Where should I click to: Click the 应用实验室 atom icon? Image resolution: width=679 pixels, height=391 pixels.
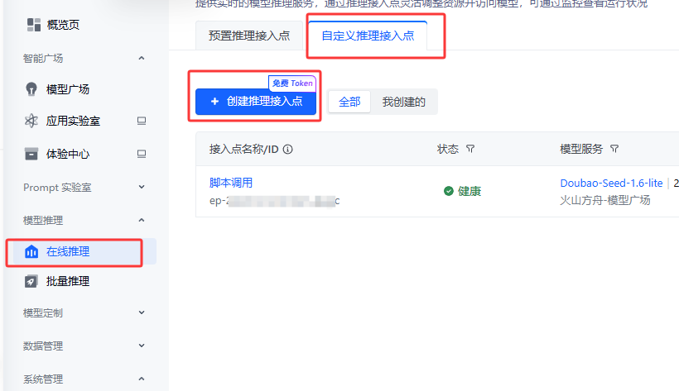click(31, 121)
